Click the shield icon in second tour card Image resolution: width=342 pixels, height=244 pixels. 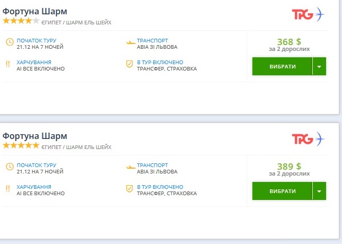click(x=129, y=189)
